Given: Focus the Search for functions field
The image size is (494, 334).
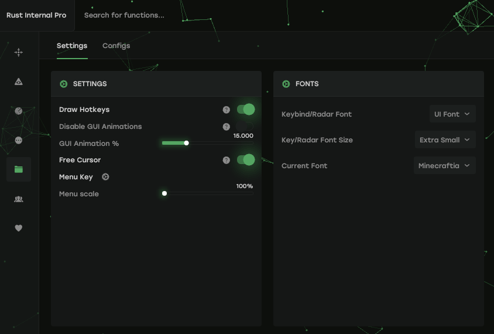Looking at the screenshot, I should pyautogui.click(x=124, y=15).
